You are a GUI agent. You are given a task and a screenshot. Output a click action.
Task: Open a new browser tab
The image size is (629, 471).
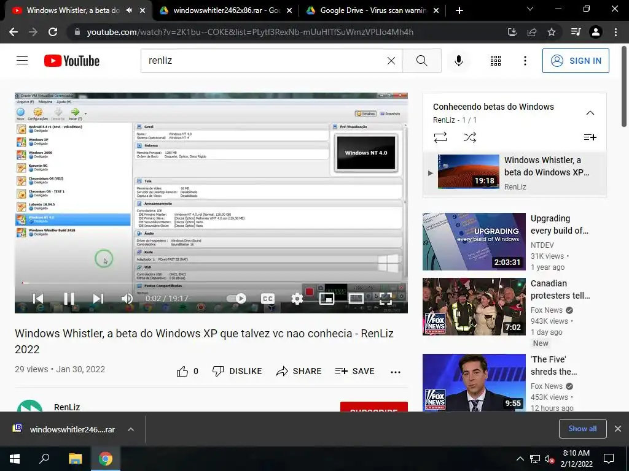click(x=459, y=10)
